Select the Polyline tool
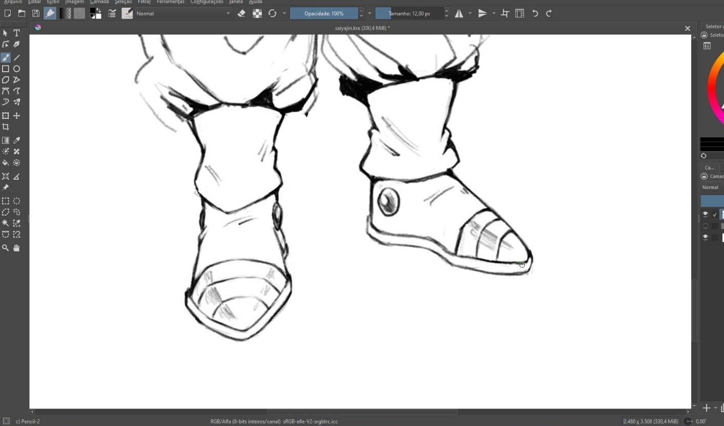Image resolution: width=724 pixels, height=426 pixels. click(x=16, y=80)
